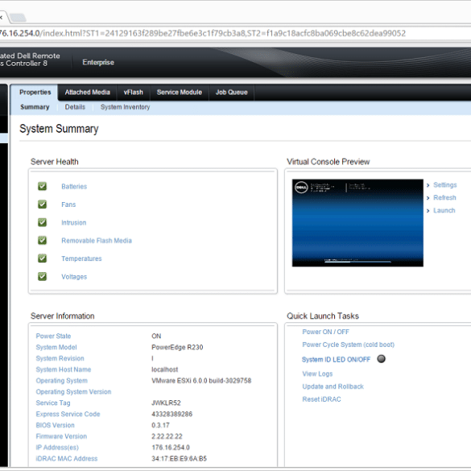Image resolution: width=471 pixels, height=471 pixels.
Task: Open the Job Queue tab
Action: [x=232, y=93]
